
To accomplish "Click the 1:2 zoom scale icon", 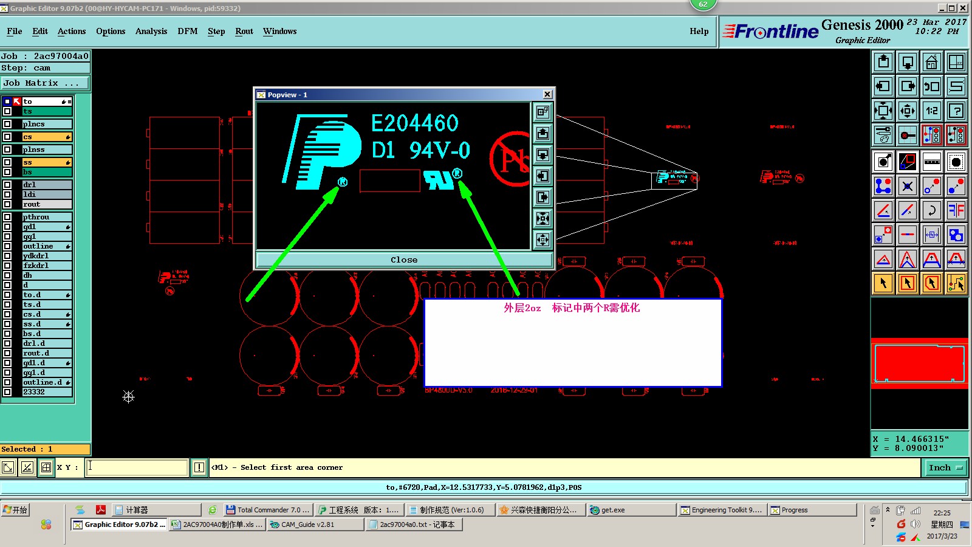I will coord(931,111).
